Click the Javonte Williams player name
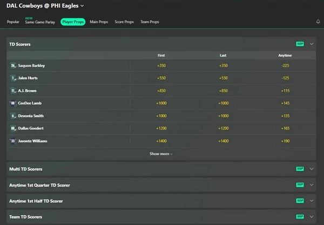The height and width of the screenshot is (225, 324). coord(32,141)
